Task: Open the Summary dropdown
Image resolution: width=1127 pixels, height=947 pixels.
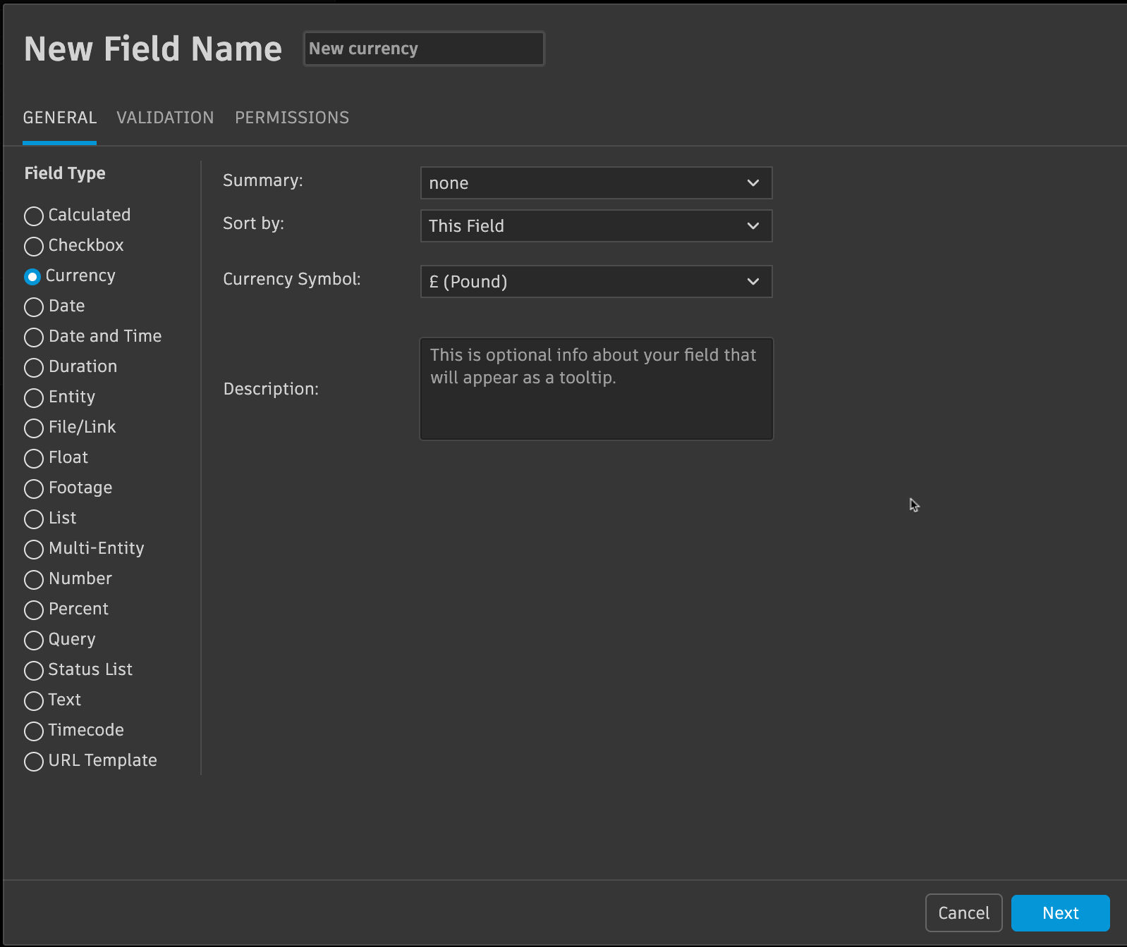Action: click(x=596, y=183)
